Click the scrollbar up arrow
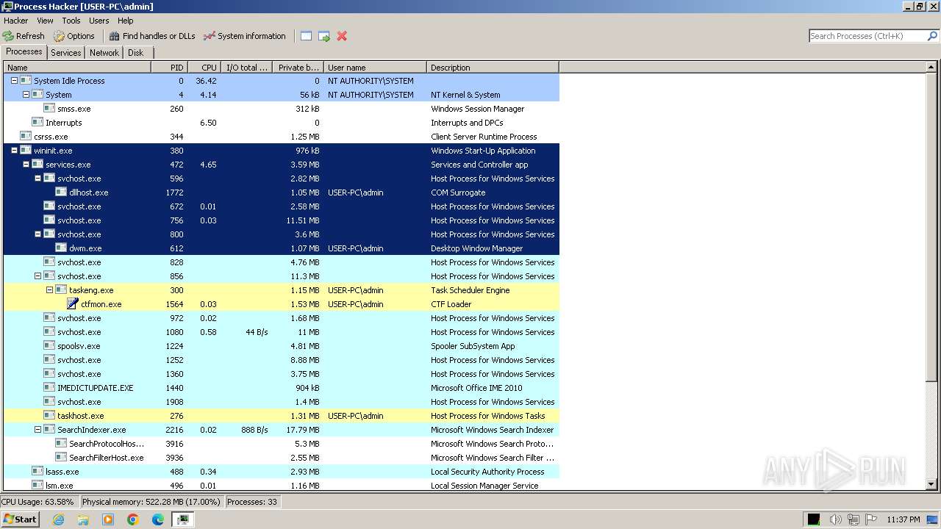The image size is (941, 529). click(x=931, y=67)
